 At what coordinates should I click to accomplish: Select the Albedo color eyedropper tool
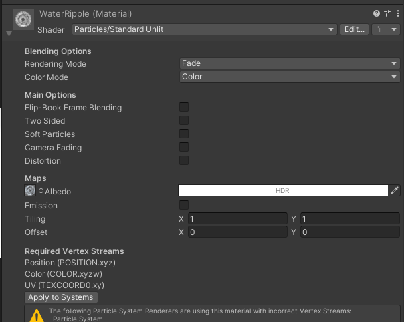coord(395,190)
